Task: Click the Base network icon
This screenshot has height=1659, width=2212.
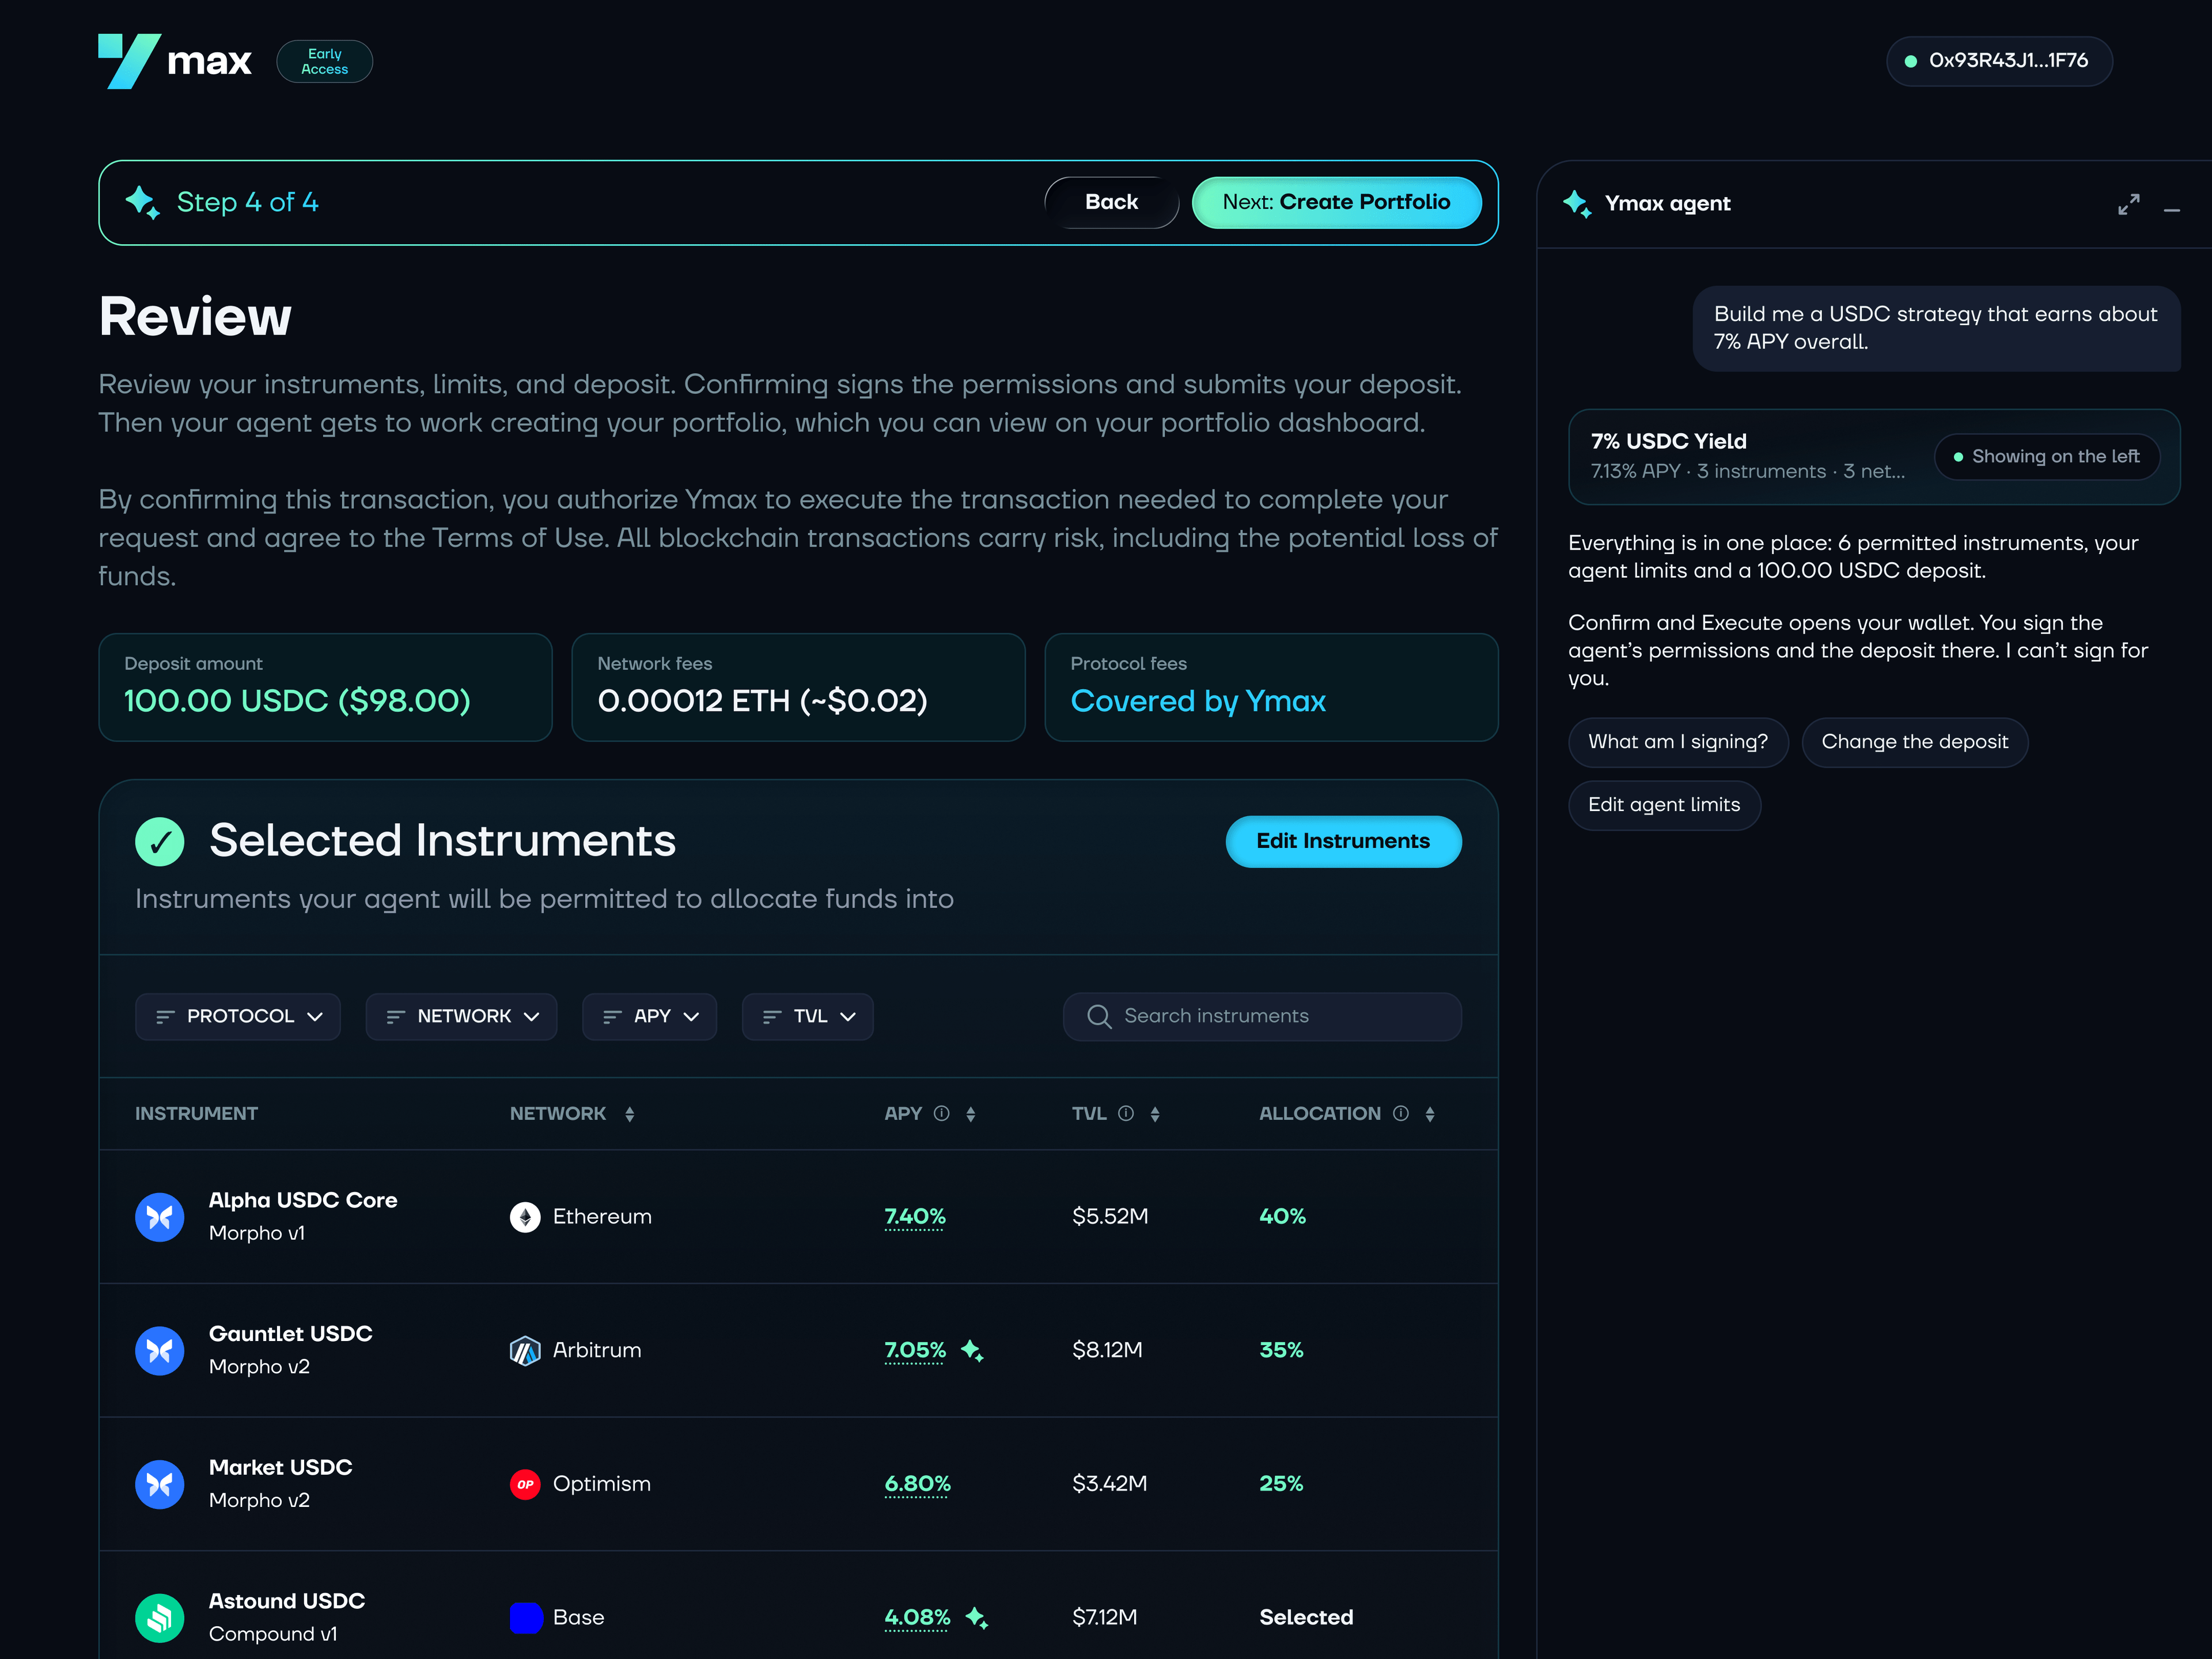Action: (526, 1618)
